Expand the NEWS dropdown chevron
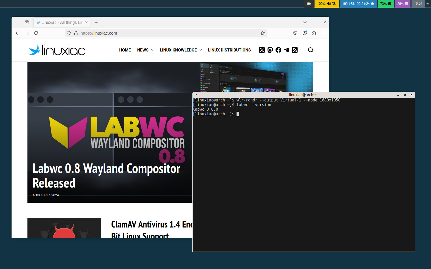Image resolution: width=431 pixels, height=269 pixels. [152, 50]
